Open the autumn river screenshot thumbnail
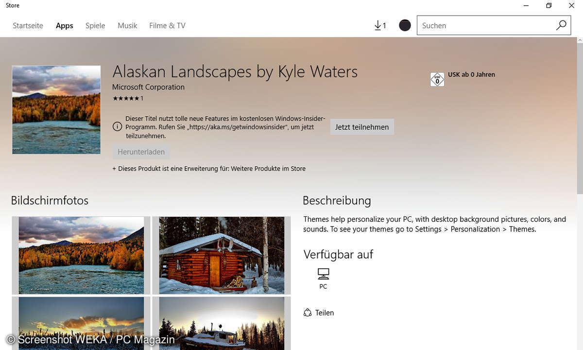Screen dimensions: 583x350 81,255
